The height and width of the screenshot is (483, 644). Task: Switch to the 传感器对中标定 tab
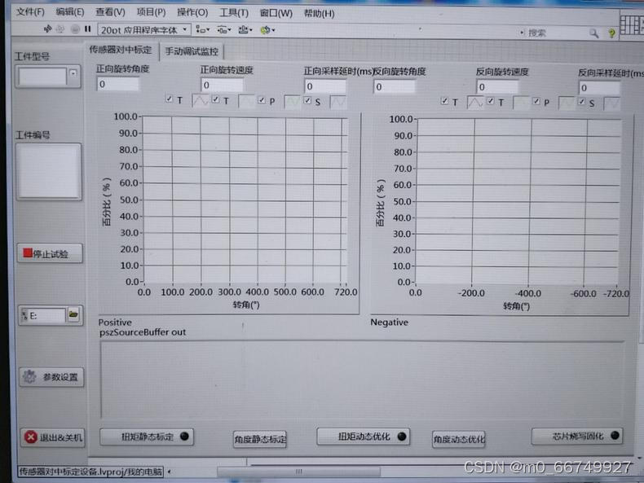pyautogui.click(x=121, y=50)
